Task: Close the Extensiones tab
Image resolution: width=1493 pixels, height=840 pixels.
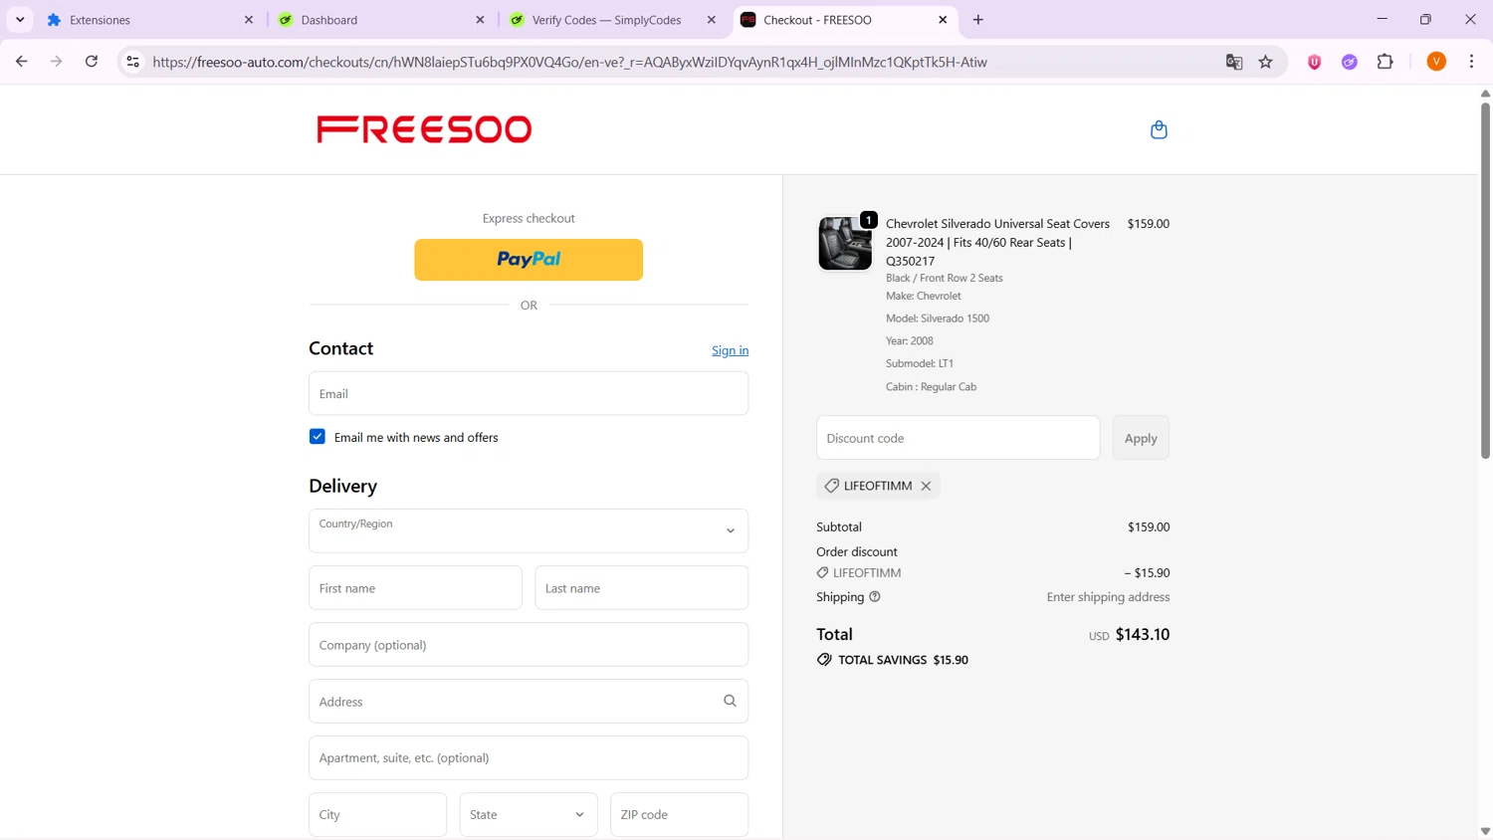Action: tap(249, 20)
